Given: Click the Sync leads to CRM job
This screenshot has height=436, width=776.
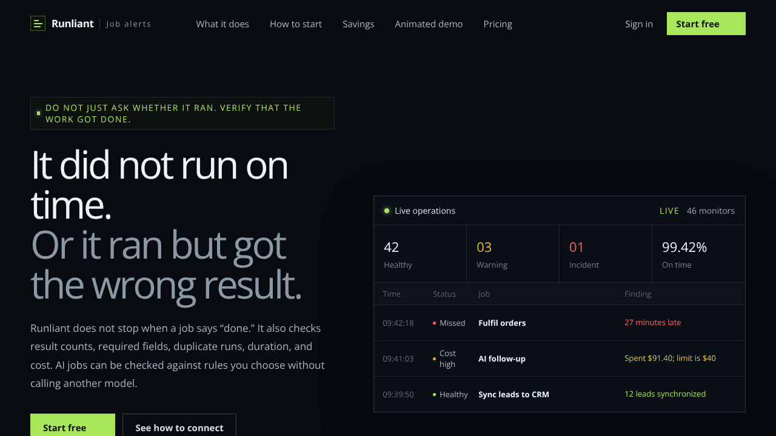Looking at the screenshot, I should point(513,394).
